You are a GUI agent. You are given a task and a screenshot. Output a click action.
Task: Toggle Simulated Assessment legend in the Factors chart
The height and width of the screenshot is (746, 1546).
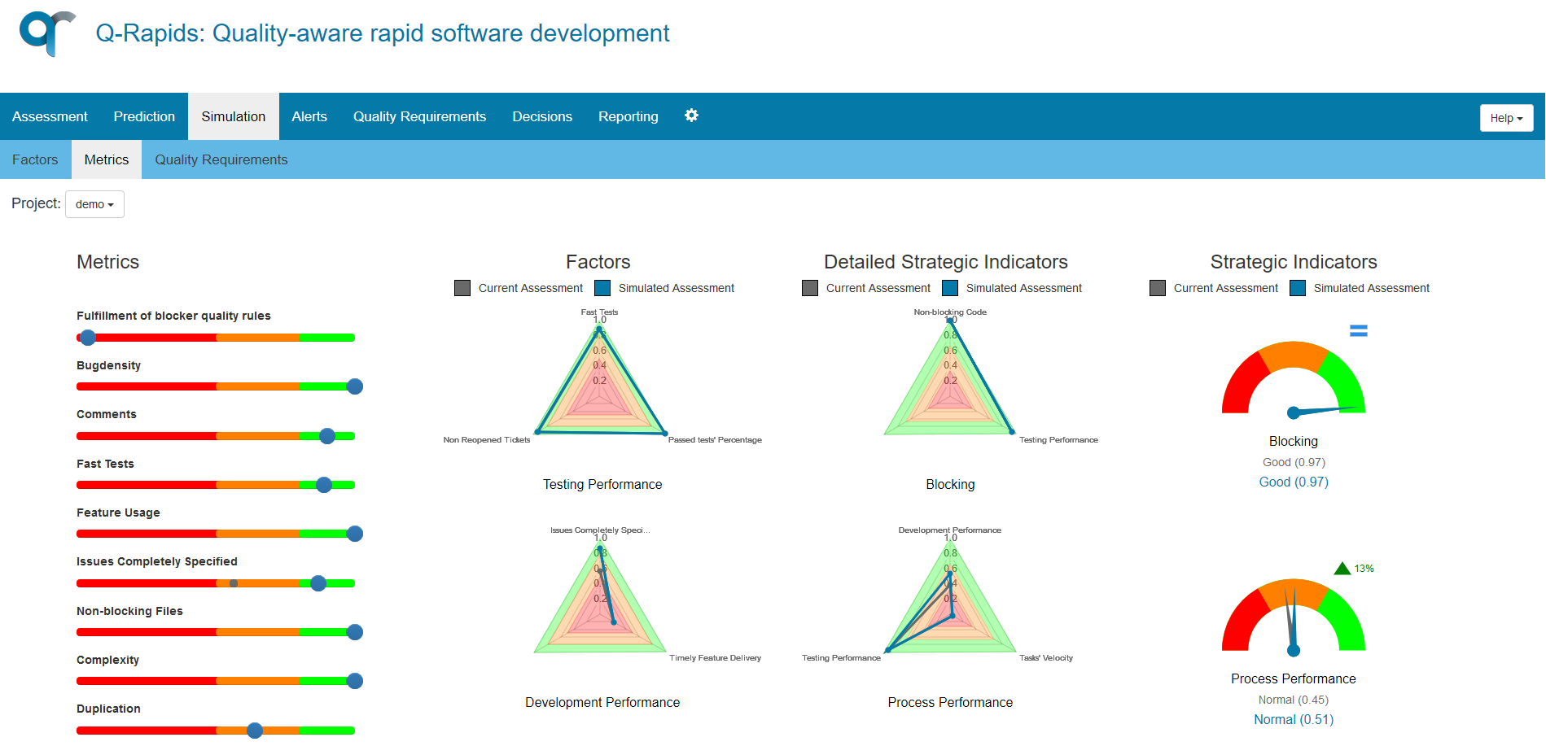tap(602, 287)
